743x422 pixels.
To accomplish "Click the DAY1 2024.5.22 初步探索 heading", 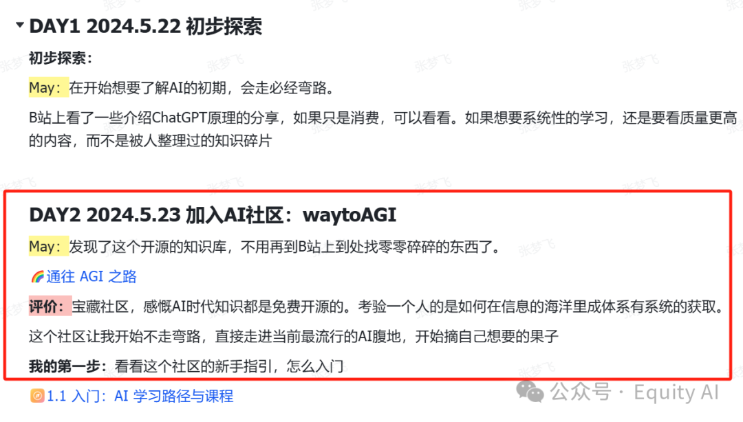I will tap(145, 26).
